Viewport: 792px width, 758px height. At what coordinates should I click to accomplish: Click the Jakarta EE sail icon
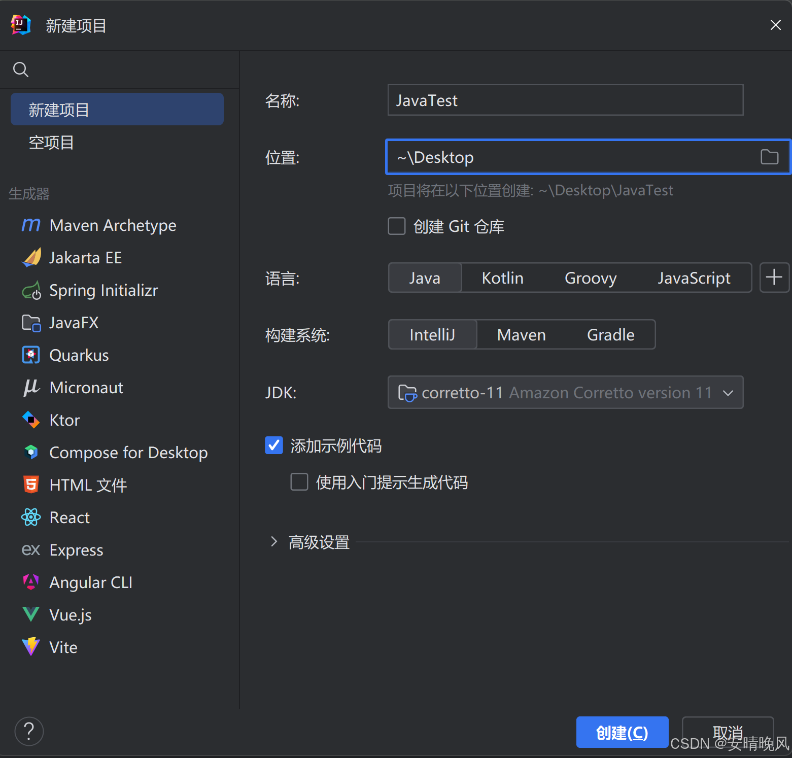[x=31, y=257]
